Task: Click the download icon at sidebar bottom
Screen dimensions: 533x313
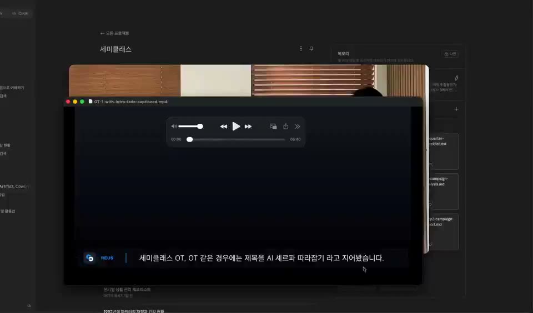Action: 29,306
